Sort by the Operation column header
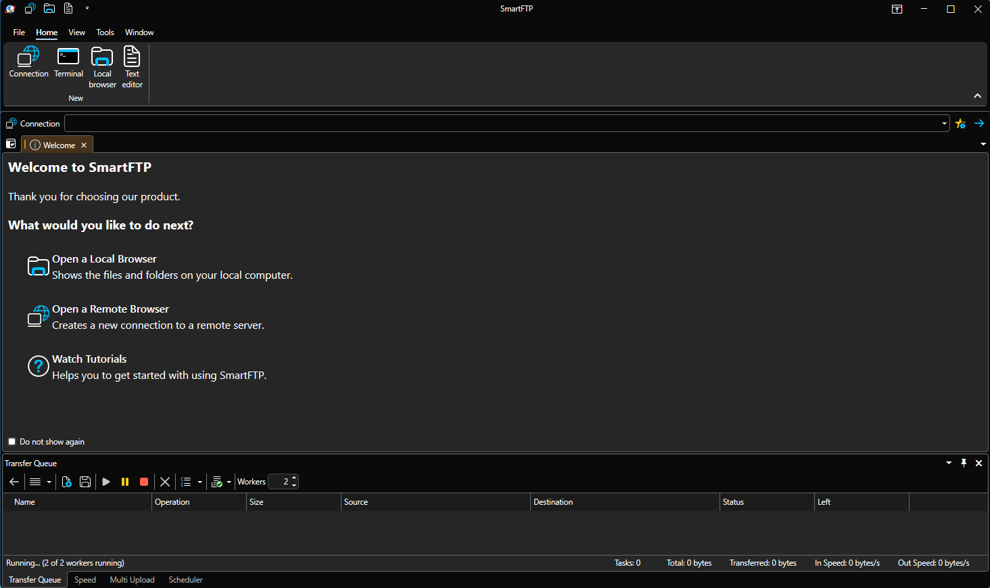This screenshot has width=990, height=588. coord(199,502)
